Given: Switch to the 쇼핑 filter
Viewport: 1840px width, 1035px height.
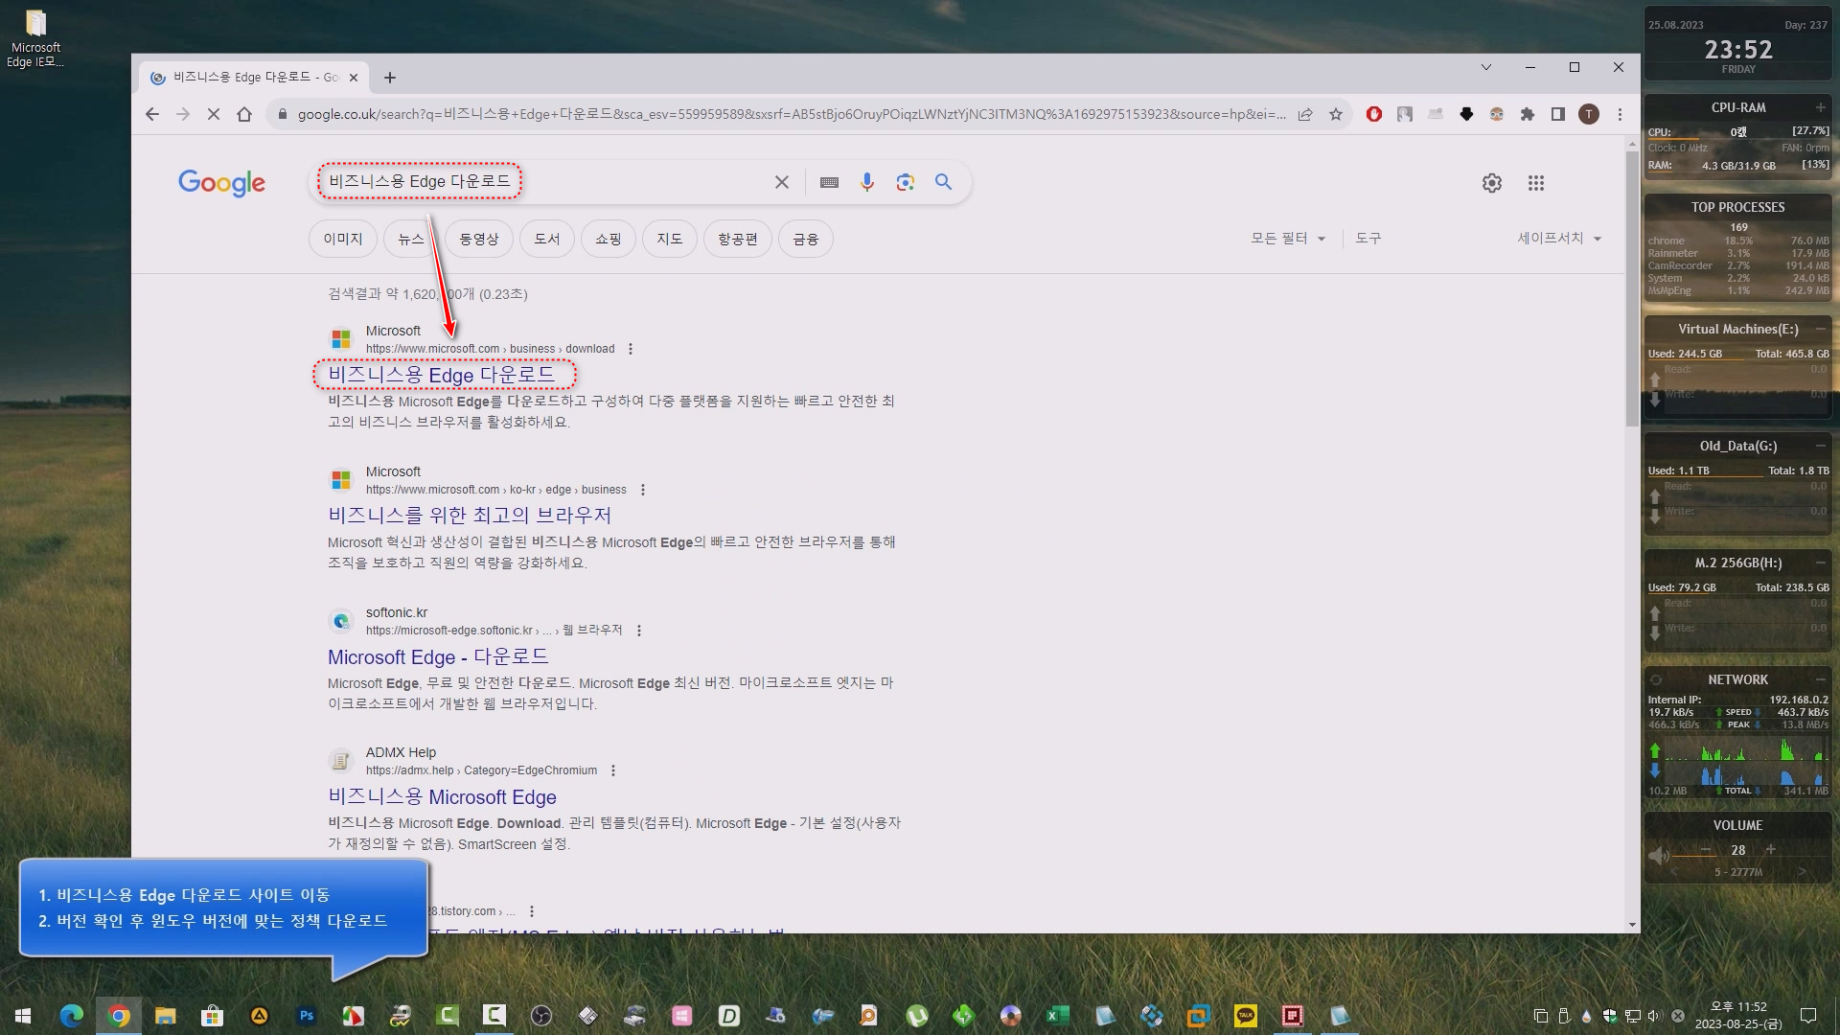Looking at the screenshot, I should tap(609, 239).
